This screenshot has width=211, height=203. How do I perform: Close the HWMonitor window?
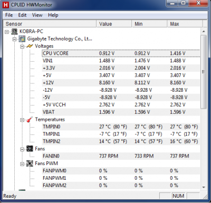(198, 3)
